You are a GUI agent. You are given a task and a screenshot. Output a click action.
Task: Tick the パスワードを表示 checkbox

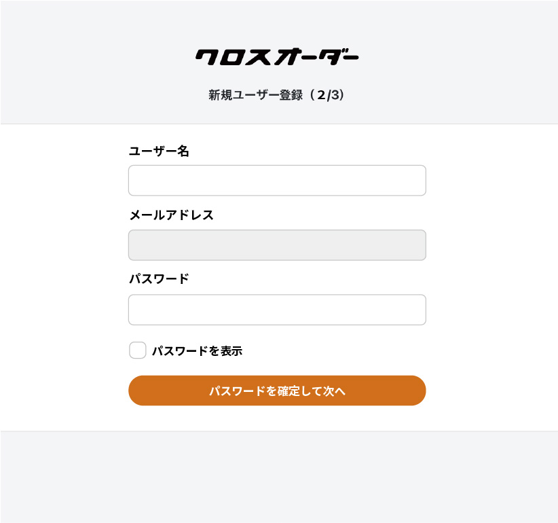point(138,350)
